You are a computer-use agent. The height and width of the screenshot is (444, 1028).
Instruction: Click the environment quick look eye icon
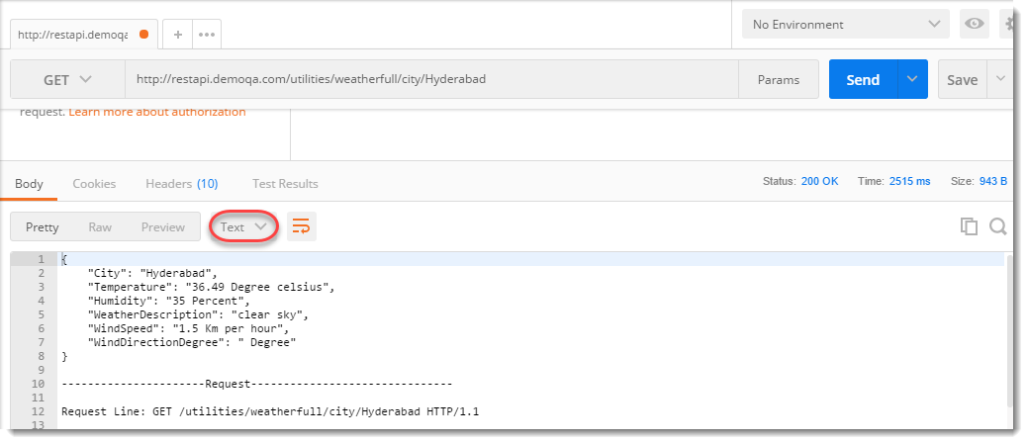click(975, 25)
